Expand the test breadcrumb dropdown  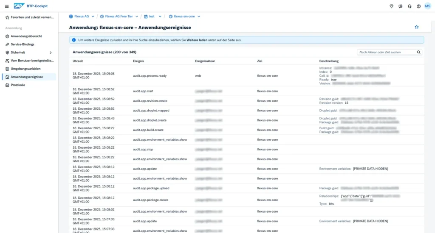coord(160,17)
